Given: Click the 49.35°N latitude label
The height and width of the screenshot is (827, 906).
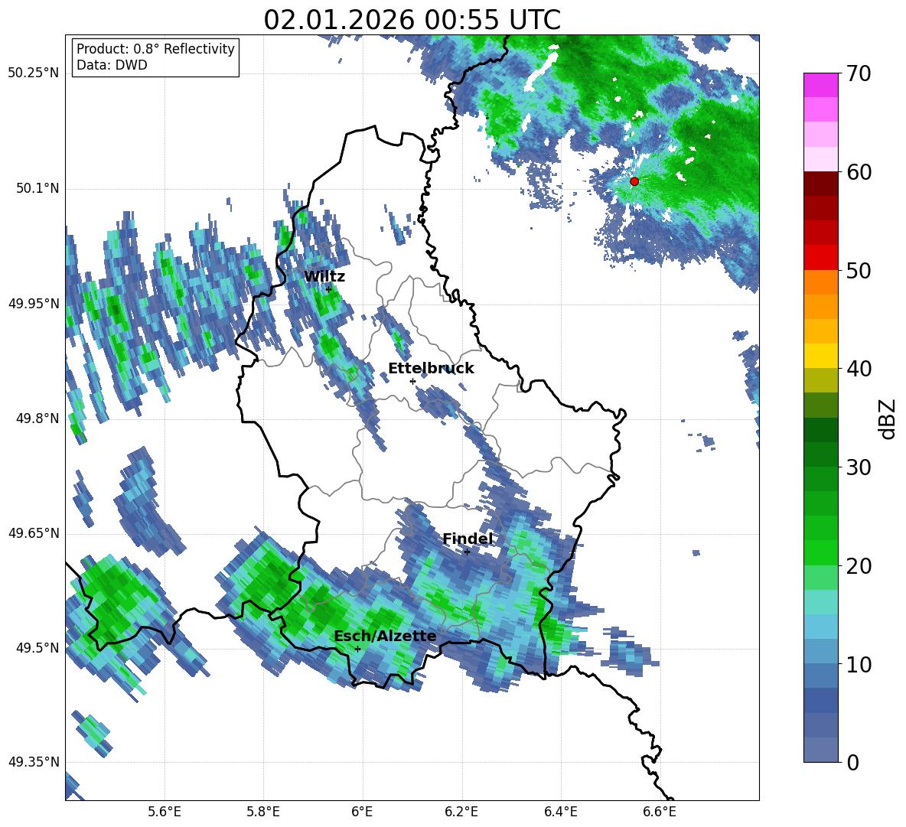Looking at the screenshot, I should tap(34, 762).
